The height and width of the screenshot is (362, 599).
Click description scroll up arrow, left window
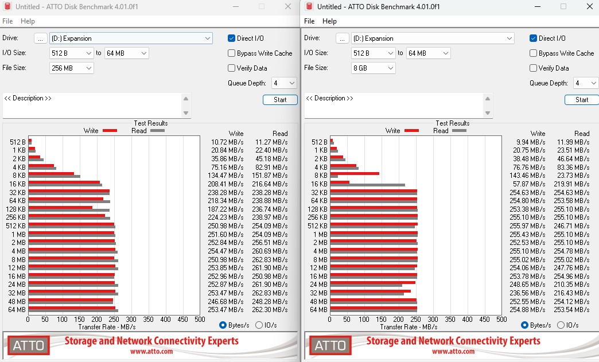point(186,99)
